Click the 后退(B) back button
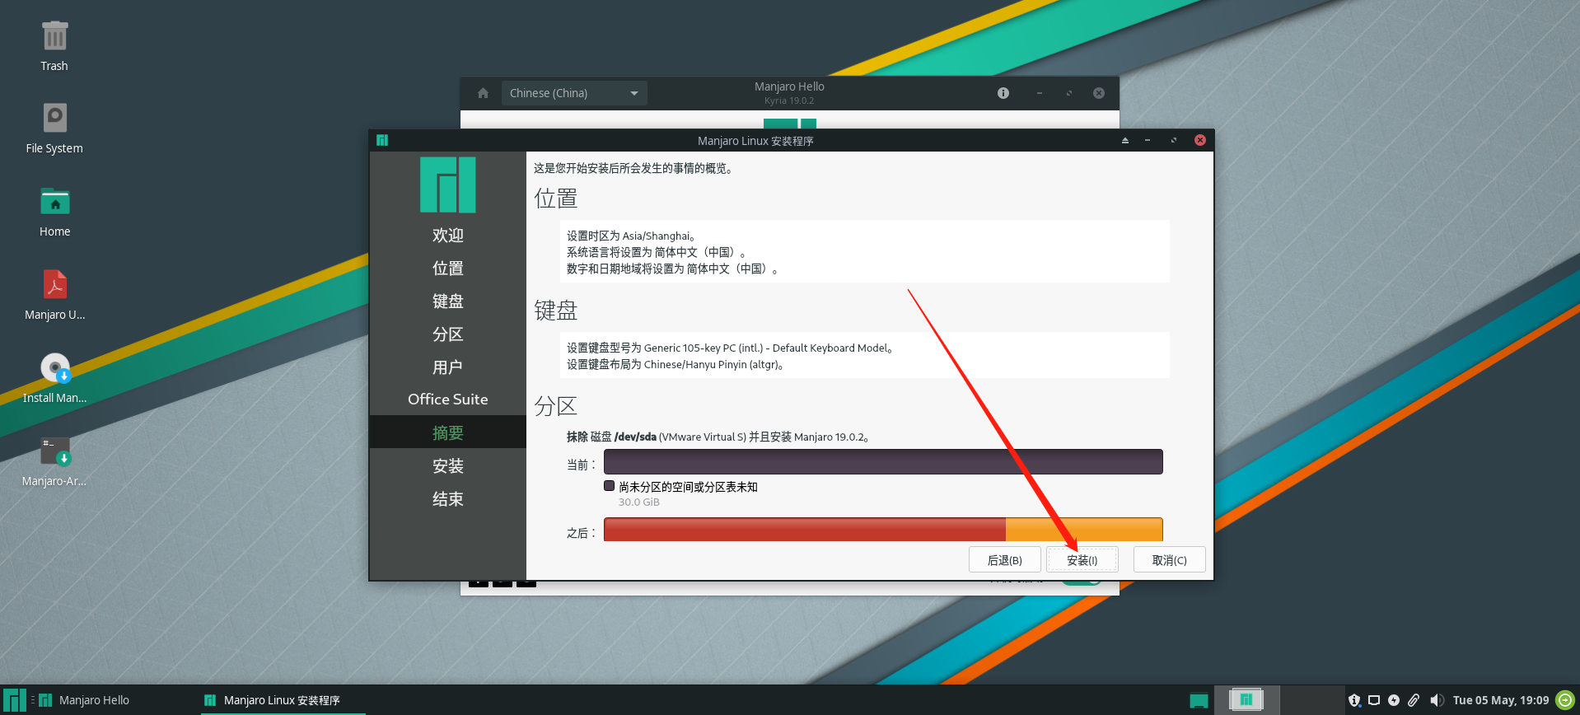Viewport: 1580px width, 715px height. [x=1005, y=560]
